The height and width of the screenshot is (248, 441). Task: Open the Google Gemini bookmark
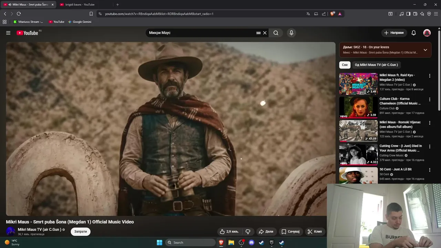click(80, 22)
